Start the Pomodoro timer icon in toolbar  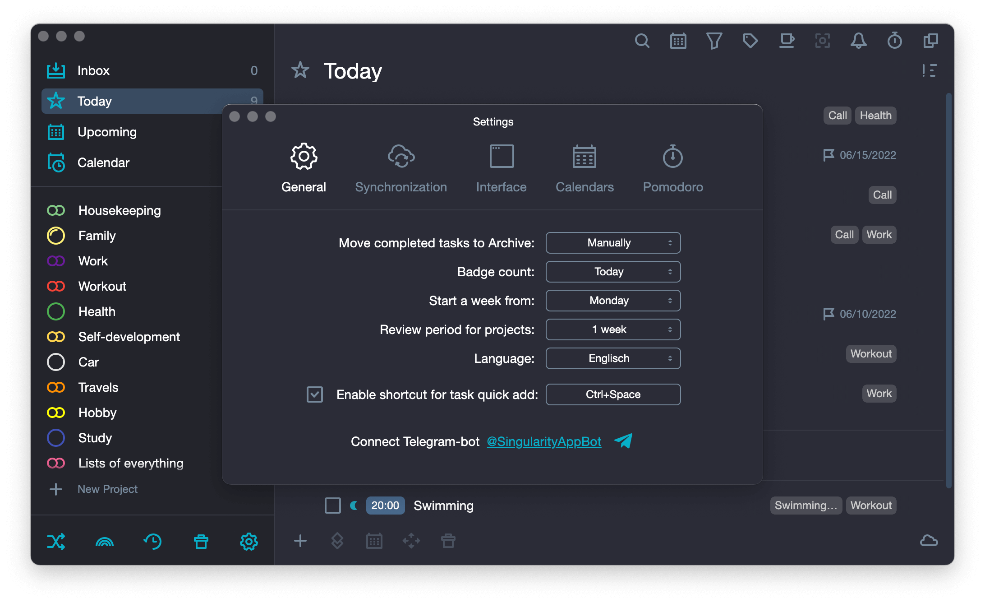point(894,41)
